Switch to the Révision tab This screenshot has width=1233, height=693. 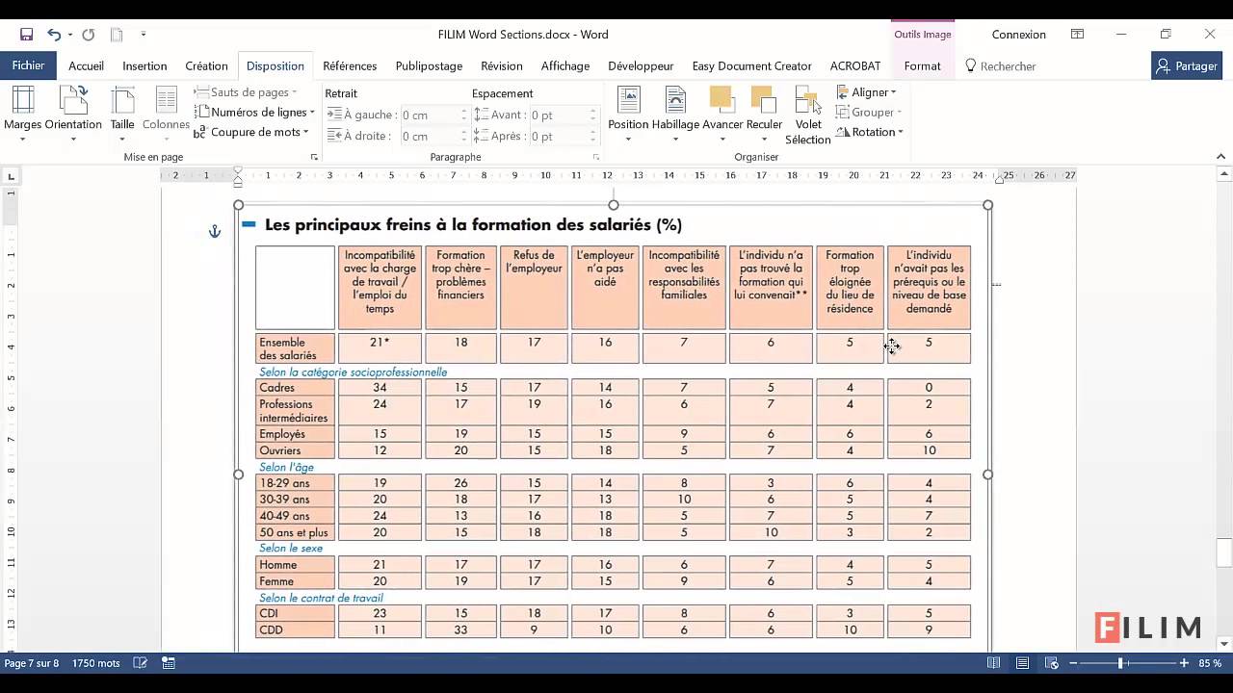tap(502, 65)
